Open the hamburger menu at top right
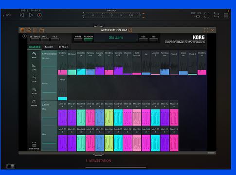 click(226, 15)
